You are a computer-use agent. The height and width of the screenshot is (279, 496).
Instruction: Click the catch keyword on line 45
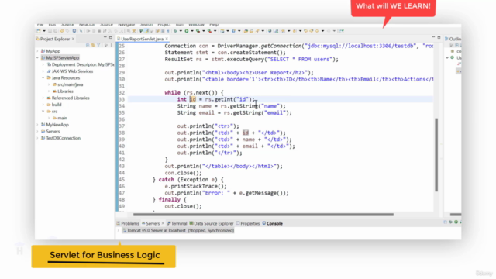[167, 179]
